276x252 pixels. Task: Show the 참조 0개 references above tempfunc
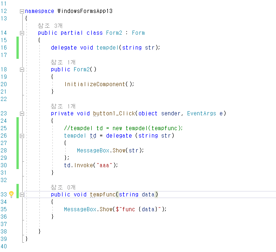click(x=63, y=187)
